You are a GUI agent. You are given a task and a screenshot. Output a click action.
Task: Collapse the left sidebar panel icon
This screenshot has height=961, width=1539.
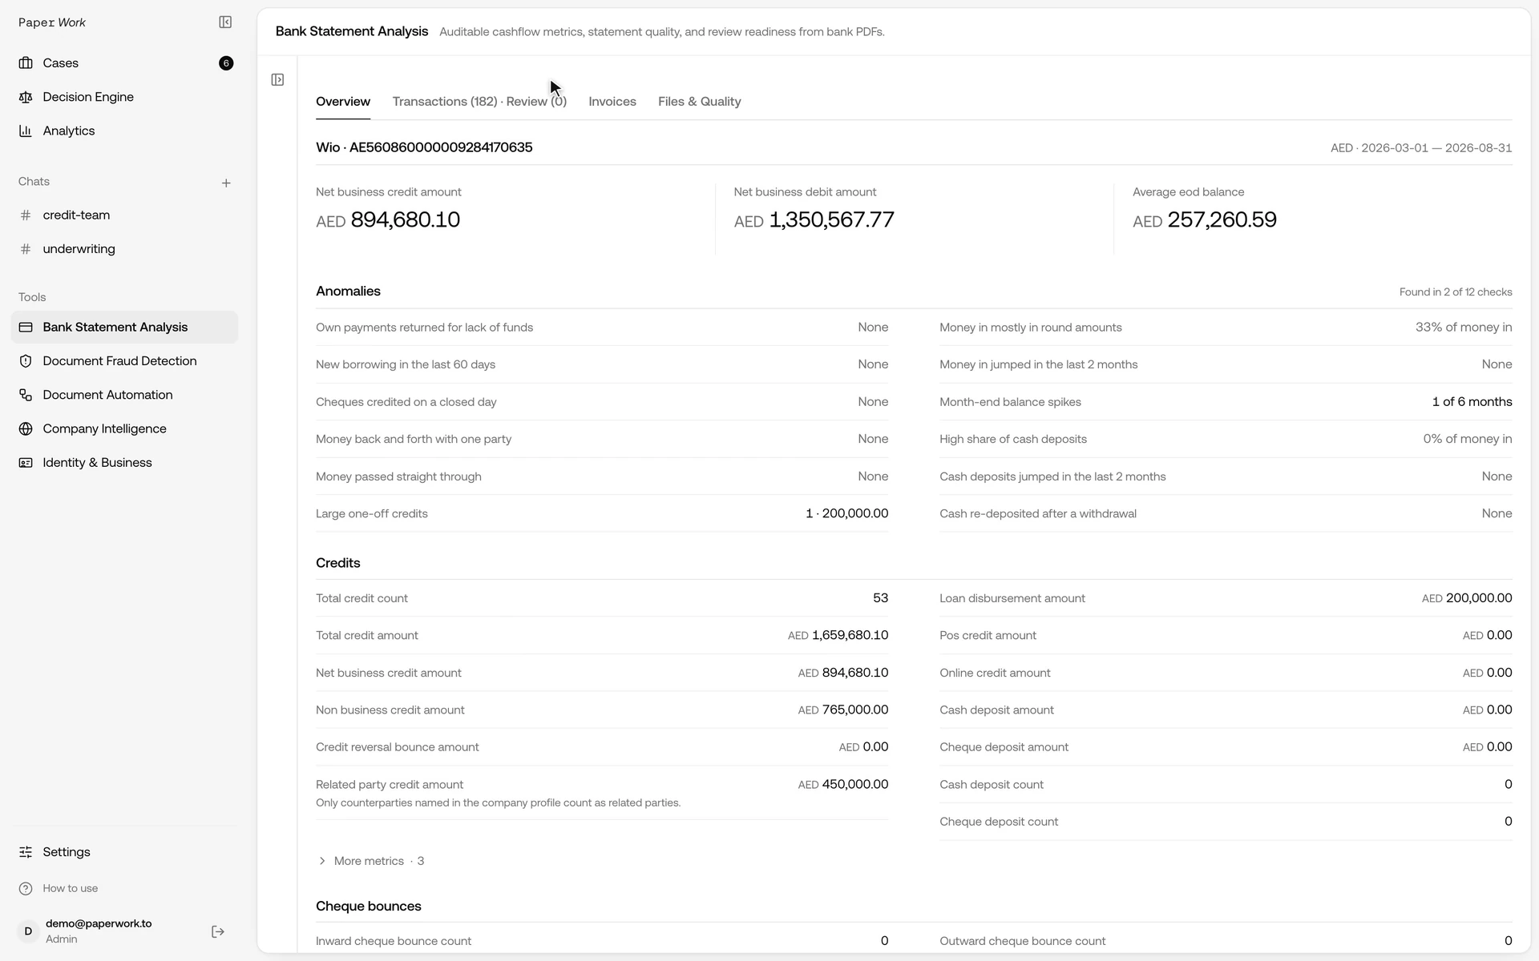coord(225,22)
